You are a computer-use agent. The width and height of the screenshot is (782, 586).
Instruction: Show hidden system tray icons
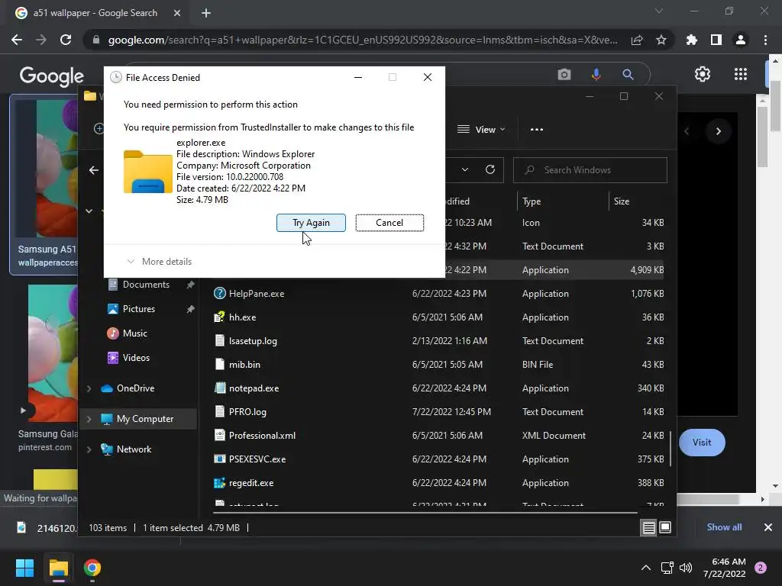click(x=646, y=568)
